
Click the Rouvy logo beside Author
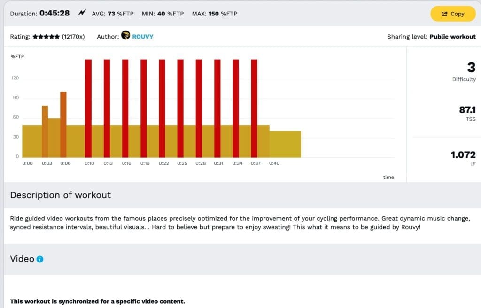[x=125, y=35]
